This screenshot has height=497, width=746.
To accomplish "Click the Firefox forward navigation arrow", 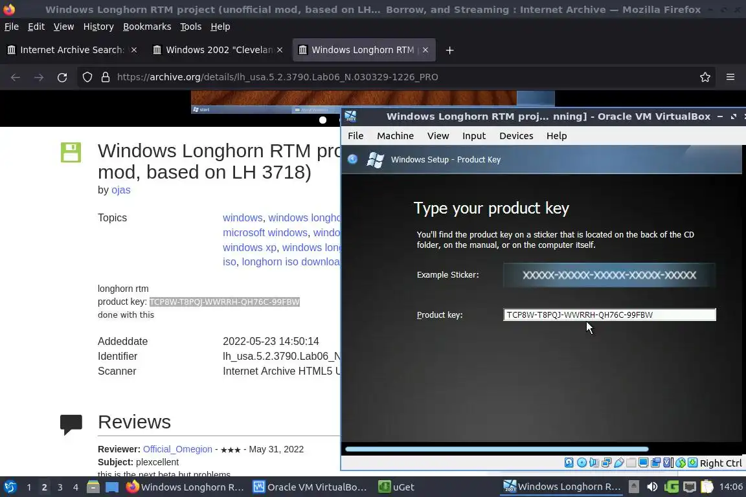I will pos(39,77).
